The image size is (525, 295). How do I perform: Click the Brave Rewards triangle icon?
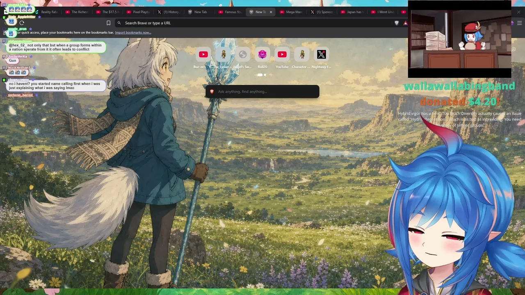pyautogui.click(x=405, y=23)
